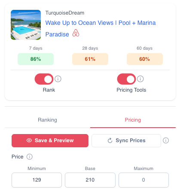Screen dimensions: 177x191
Task: Open the Wake Up to Ocean Views listing link
Action: [101, 28]
